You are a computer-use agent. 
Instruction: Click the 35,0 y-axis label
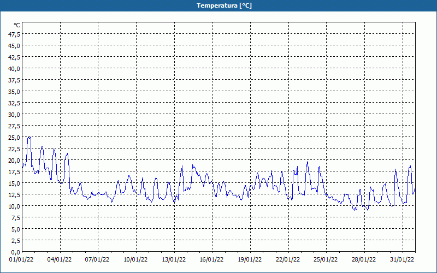click(x=15, y=91)
